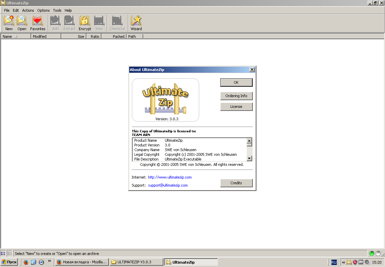Launch the Wizard toolbar icon
Viewport: 385px width, 267px height.
(136, 23)
